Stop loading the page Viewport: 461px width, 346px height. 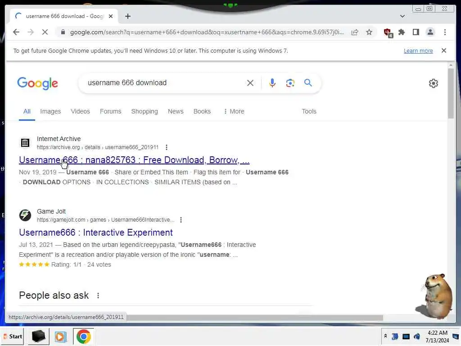(x=45, y=32)
